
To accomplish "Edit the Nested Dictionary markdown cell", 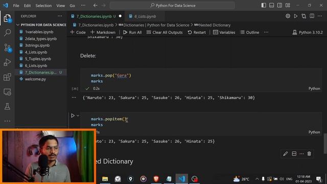I will (x=286, y=154).
